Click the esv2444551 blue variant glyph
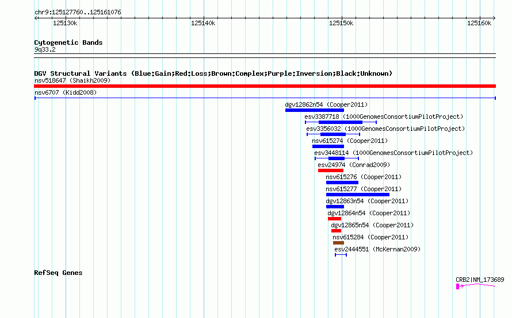The height and width of the screenshot is (318, 512). click(341, 255)
